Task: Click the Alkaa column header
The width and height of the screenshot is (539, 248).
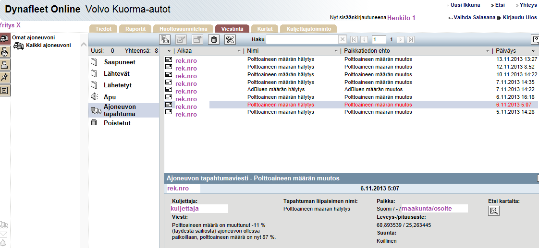Action: click(x=184, y=51)
